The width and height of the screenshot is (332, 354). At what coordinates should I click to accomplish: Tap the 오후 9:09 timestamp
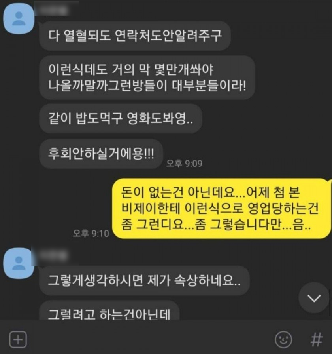184,163
